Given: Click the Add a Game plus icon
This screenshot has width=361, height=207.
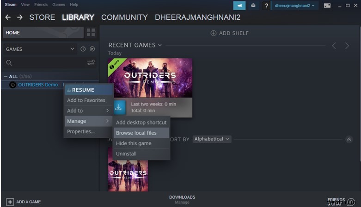Looking at the screenshot, I should tap(10, 202).
